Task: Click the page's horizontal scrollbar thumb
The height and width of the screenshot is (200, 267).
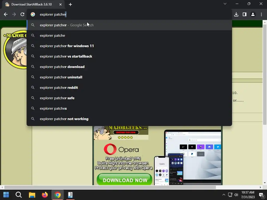Action: [x=110, y=187]
